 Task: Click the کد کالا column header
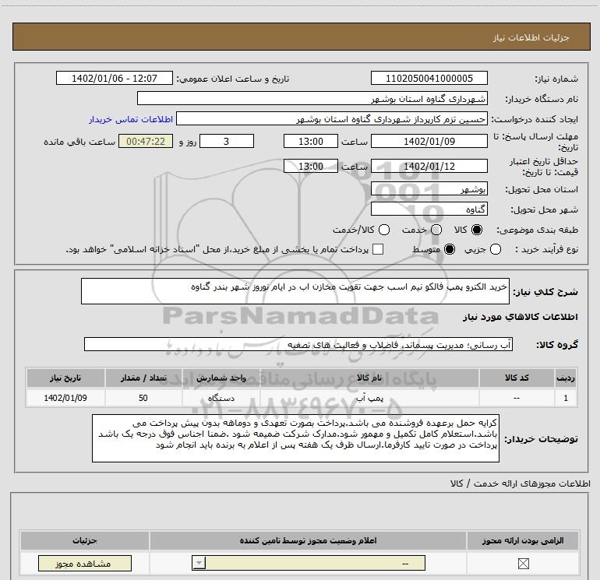pyautogui.click(x=517, y=378)
